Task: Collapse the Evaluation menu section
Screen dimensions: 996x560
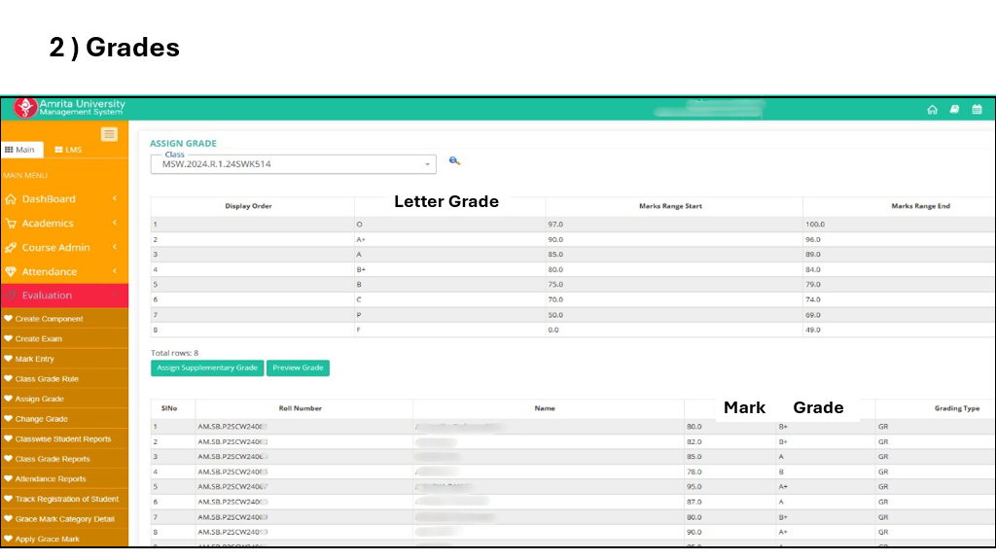Action: click(63, 296)
